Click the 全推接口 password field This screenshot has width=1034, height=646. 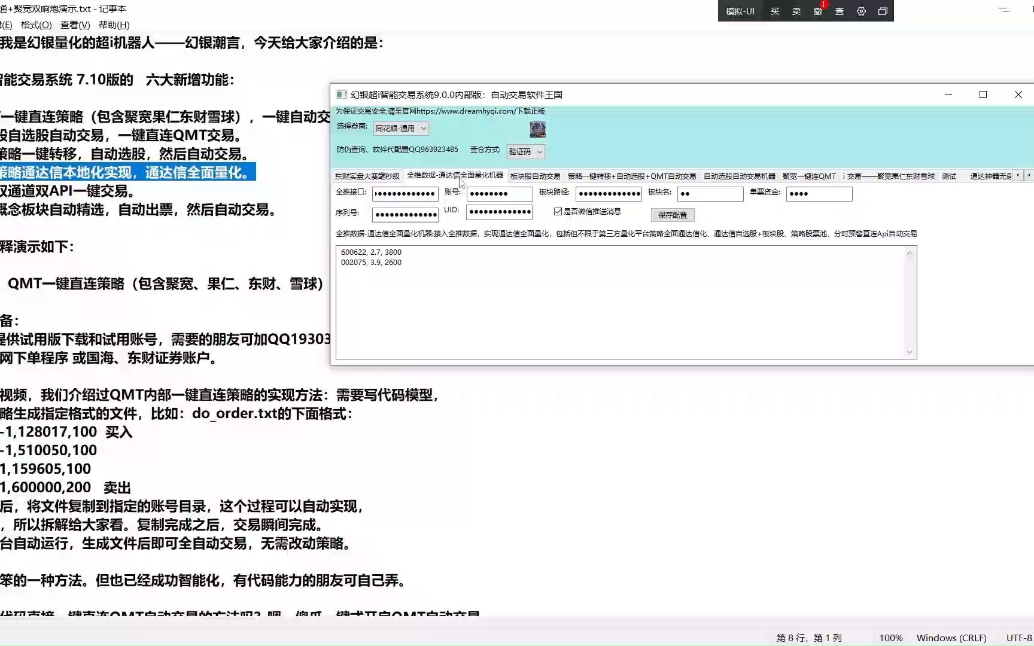405,194
